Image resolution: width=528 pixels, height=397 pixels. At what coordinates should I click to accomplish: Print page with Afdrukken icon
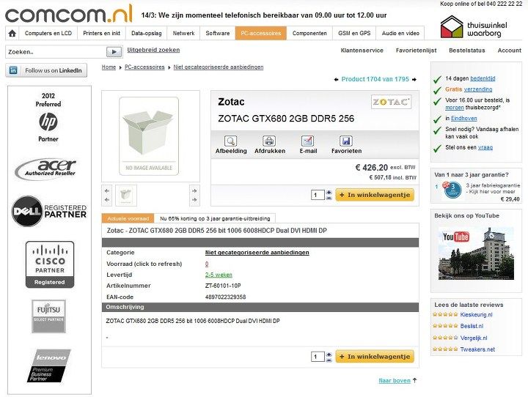coord(269,141)
